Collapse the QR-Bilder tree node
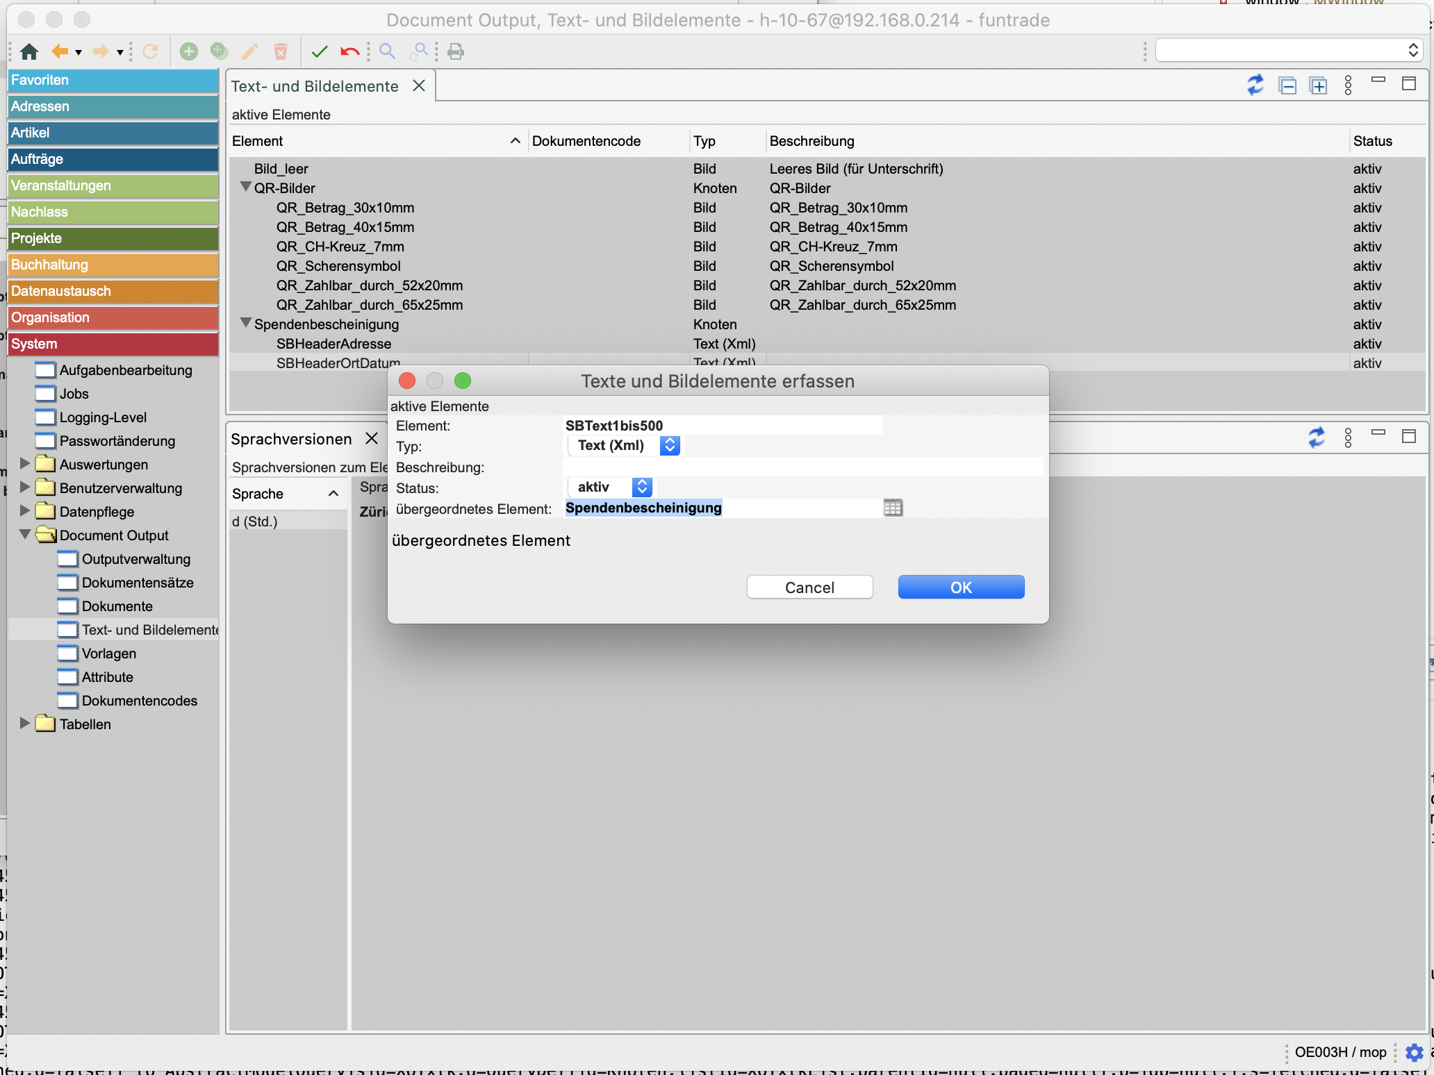 pyautogui.click(x=245, y=187)
